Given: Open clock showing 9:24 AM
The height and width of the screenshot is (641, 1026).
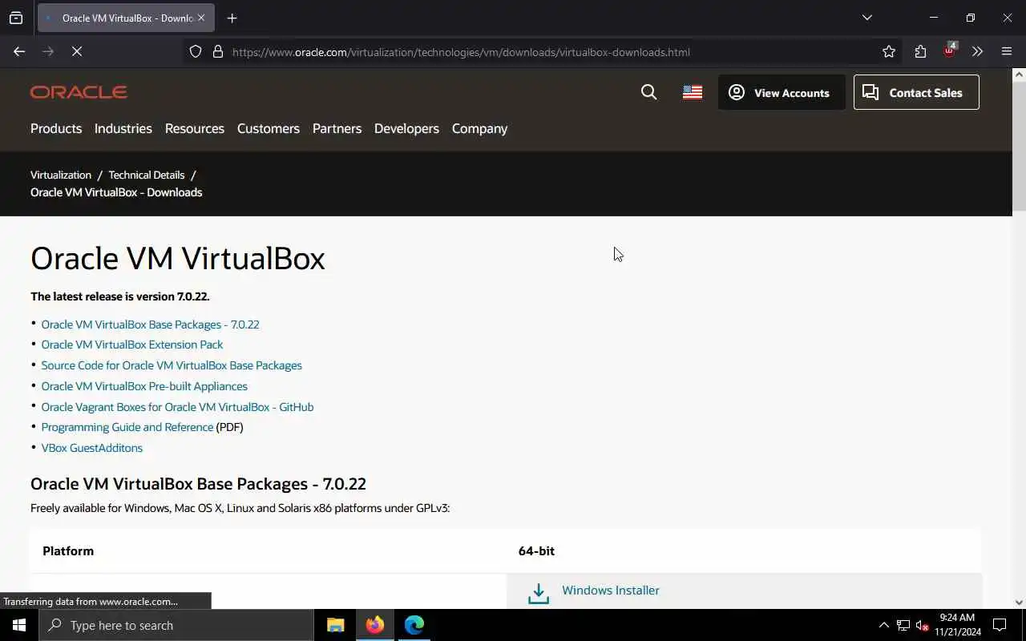Looking at the screenshot, I should pyautogui.click(x=957, y=625).
